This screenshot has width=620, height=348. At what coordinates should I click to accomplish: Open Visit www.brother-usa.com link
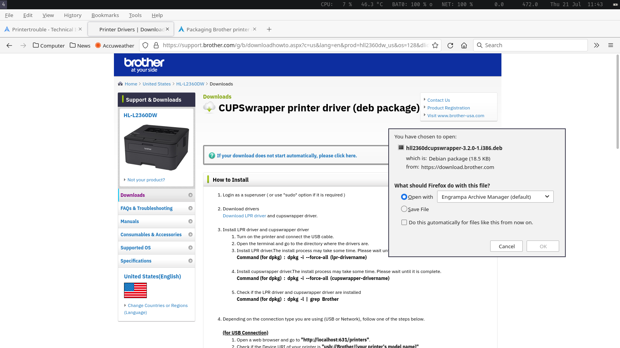(456, 116)
